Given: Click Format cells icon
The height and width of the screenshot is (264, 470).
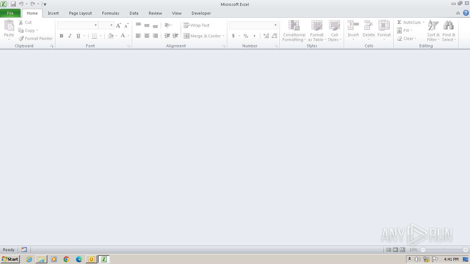Looking at the screenshot, I should point(384,26).
